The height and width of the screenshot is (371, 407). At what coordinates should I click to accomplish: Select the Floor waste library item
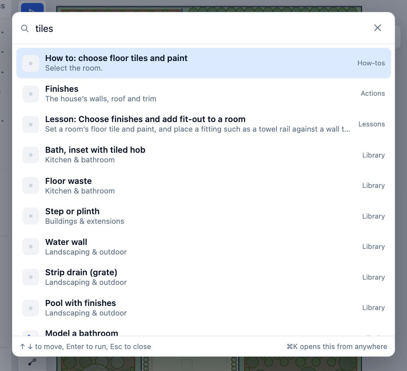click(203, 185)
